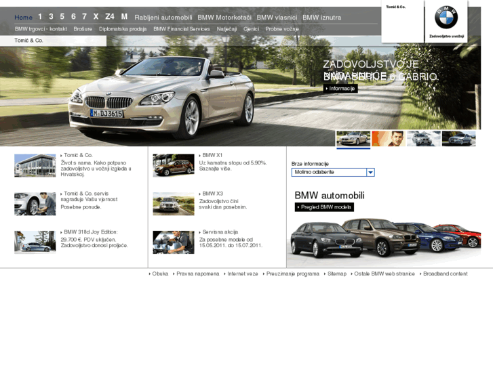Open the Molimo odaberite dropdown
Viewport: 493px width, 369px height.
click(x=333, y=172)
